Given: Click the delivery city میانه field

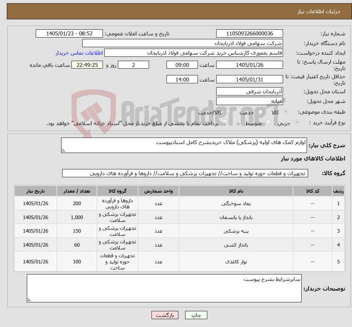Looking at the screenshot, I should pos(249,101).
